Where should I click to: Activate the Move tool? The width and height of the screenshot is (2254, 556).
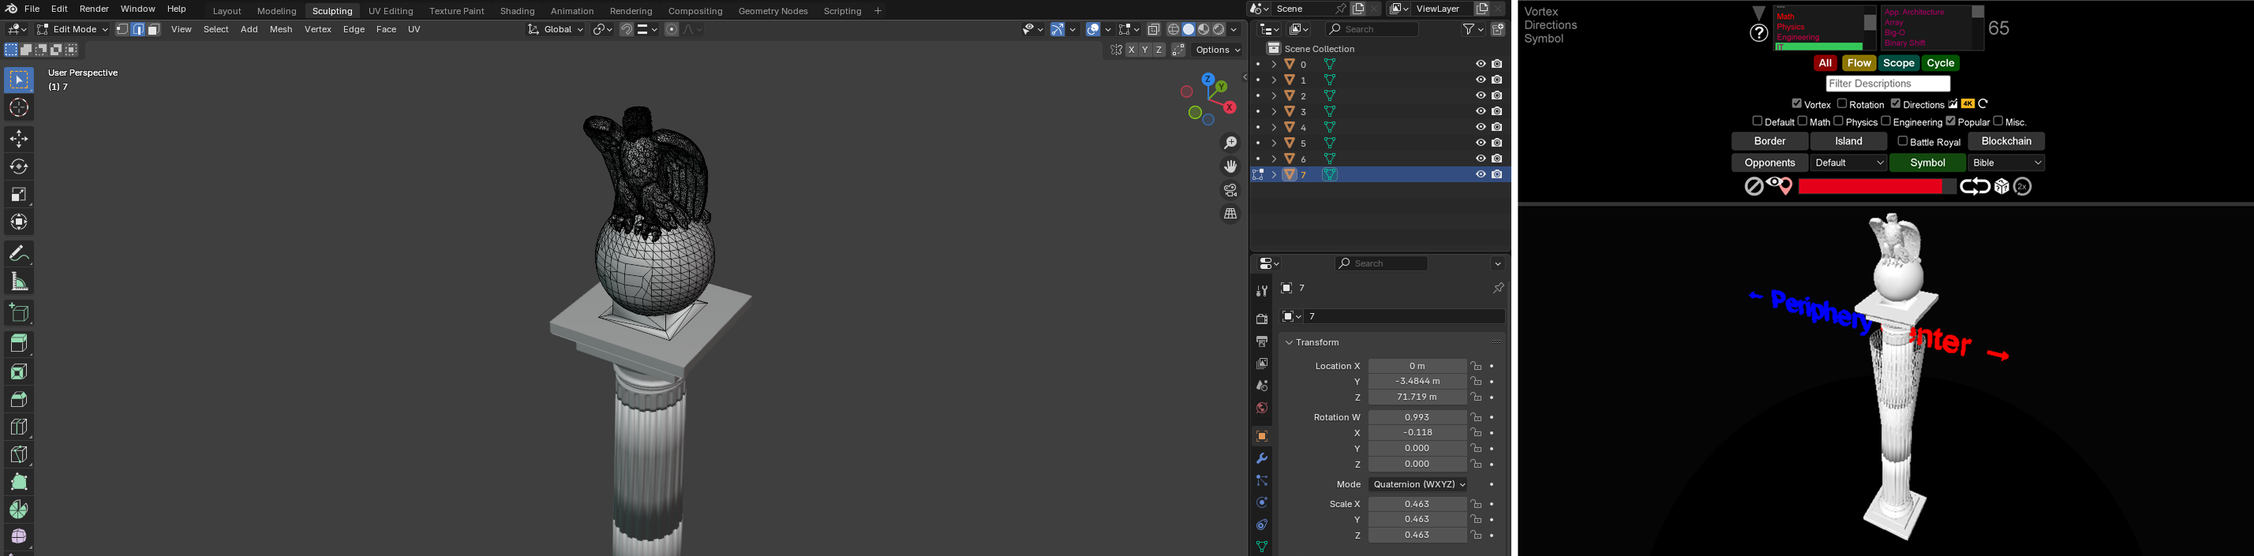[x=19, y=139]
